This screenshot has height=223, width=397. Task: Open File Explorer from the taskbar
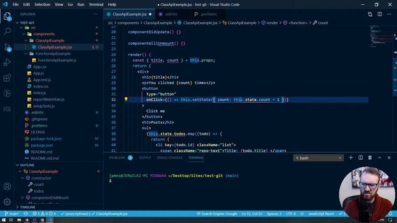(19, 220)
